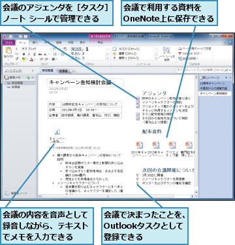Select the star 重要 (Ctrl+2) tag

(x=114, y=53)
